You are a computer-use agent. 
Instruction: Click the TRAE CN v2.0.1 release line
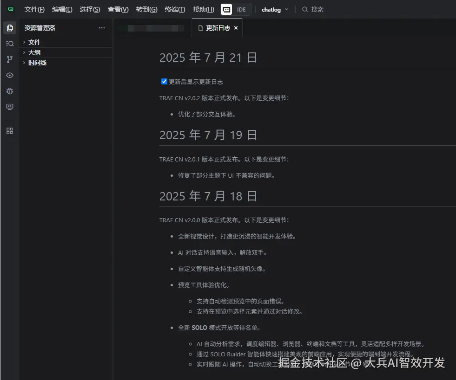click(224, 159)
